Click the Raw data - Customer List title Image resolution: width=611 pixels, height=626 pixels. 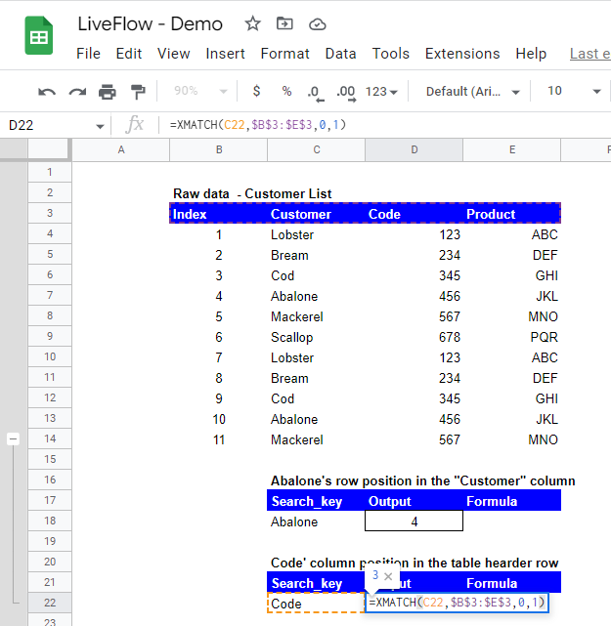click(252, 193)
